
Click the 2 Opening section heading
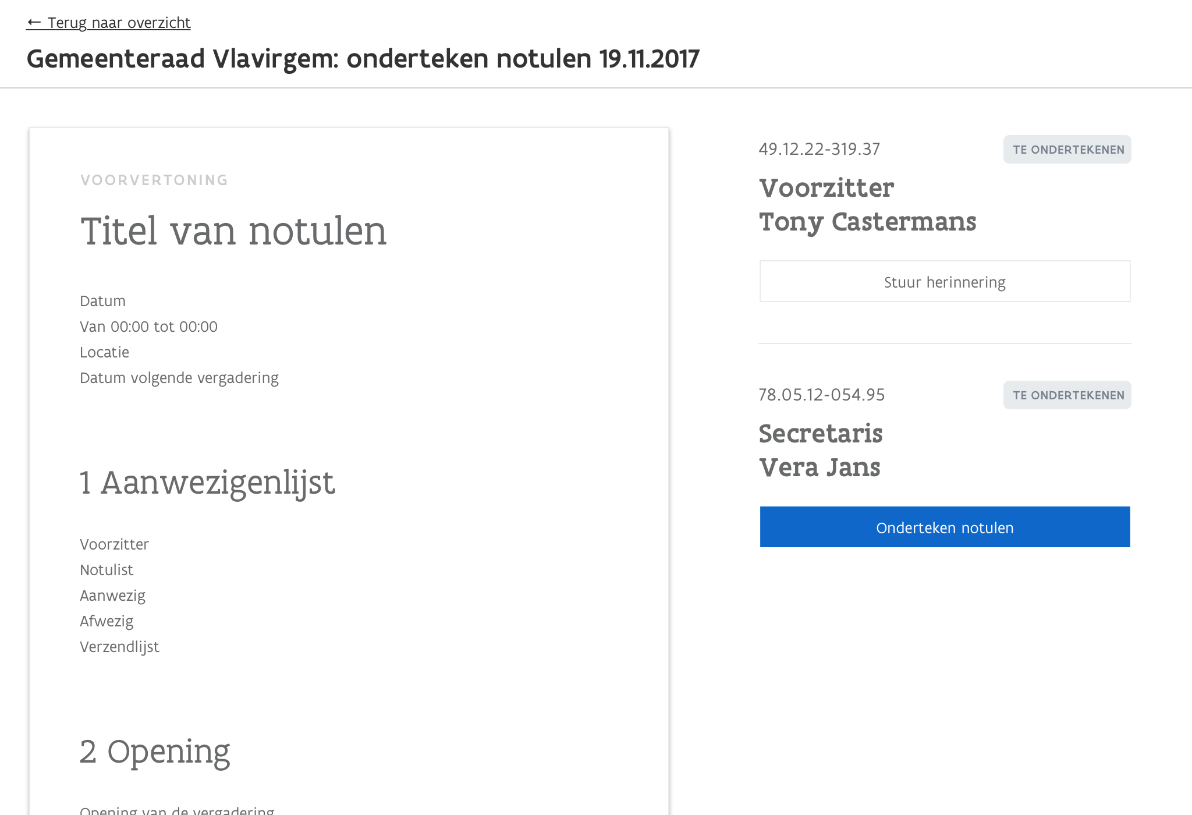pyautogui.click(x=155, y=752)
